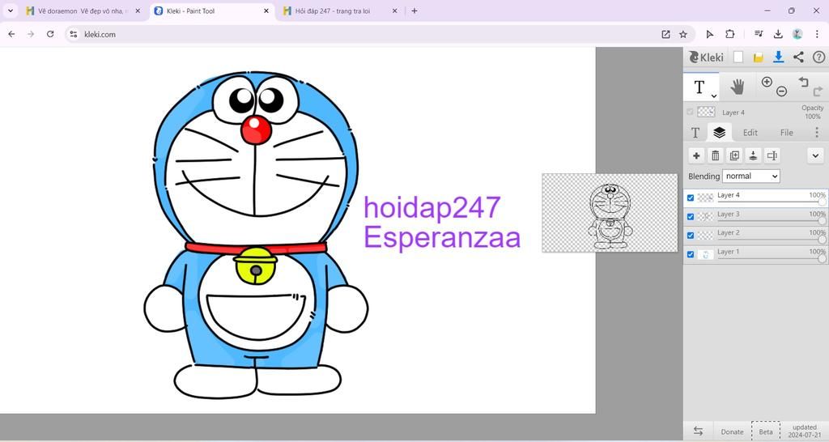Switch to the File tab

coord(786,133)
